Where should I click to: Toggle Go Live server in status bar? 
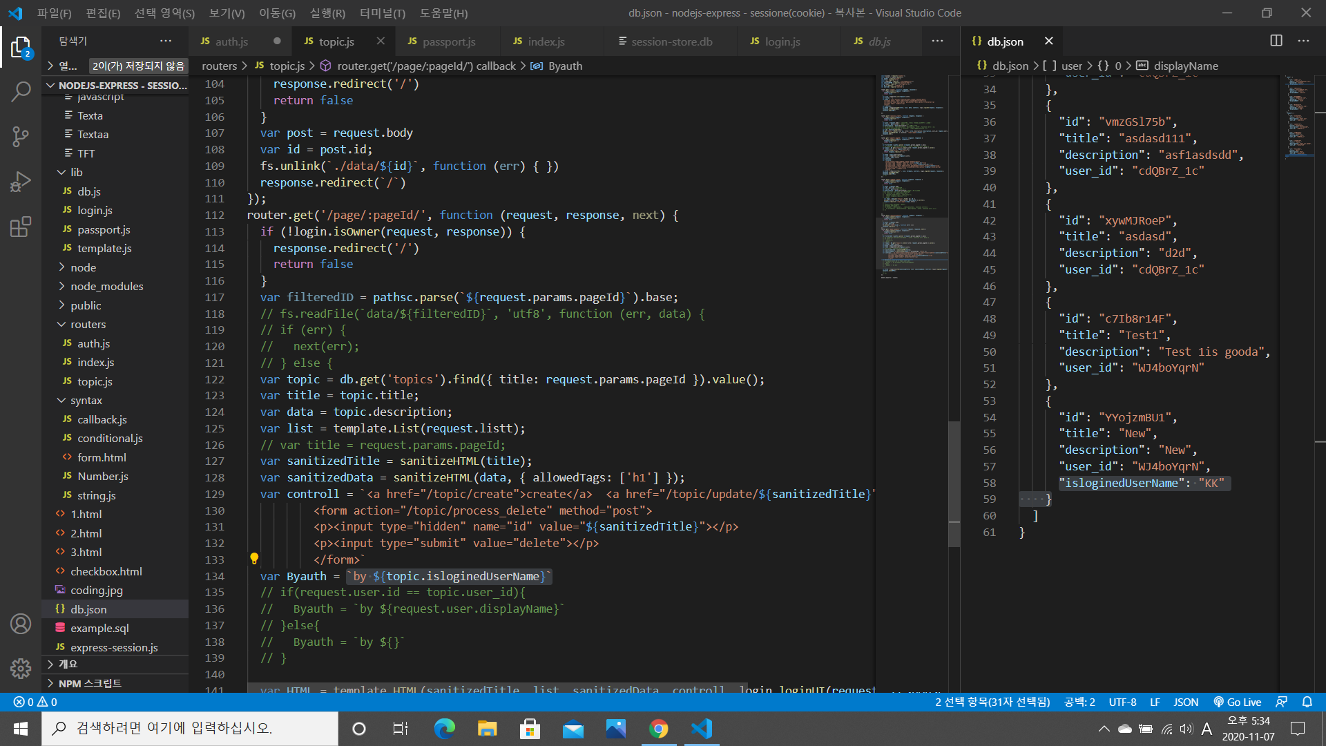[x=1238, y=702]
